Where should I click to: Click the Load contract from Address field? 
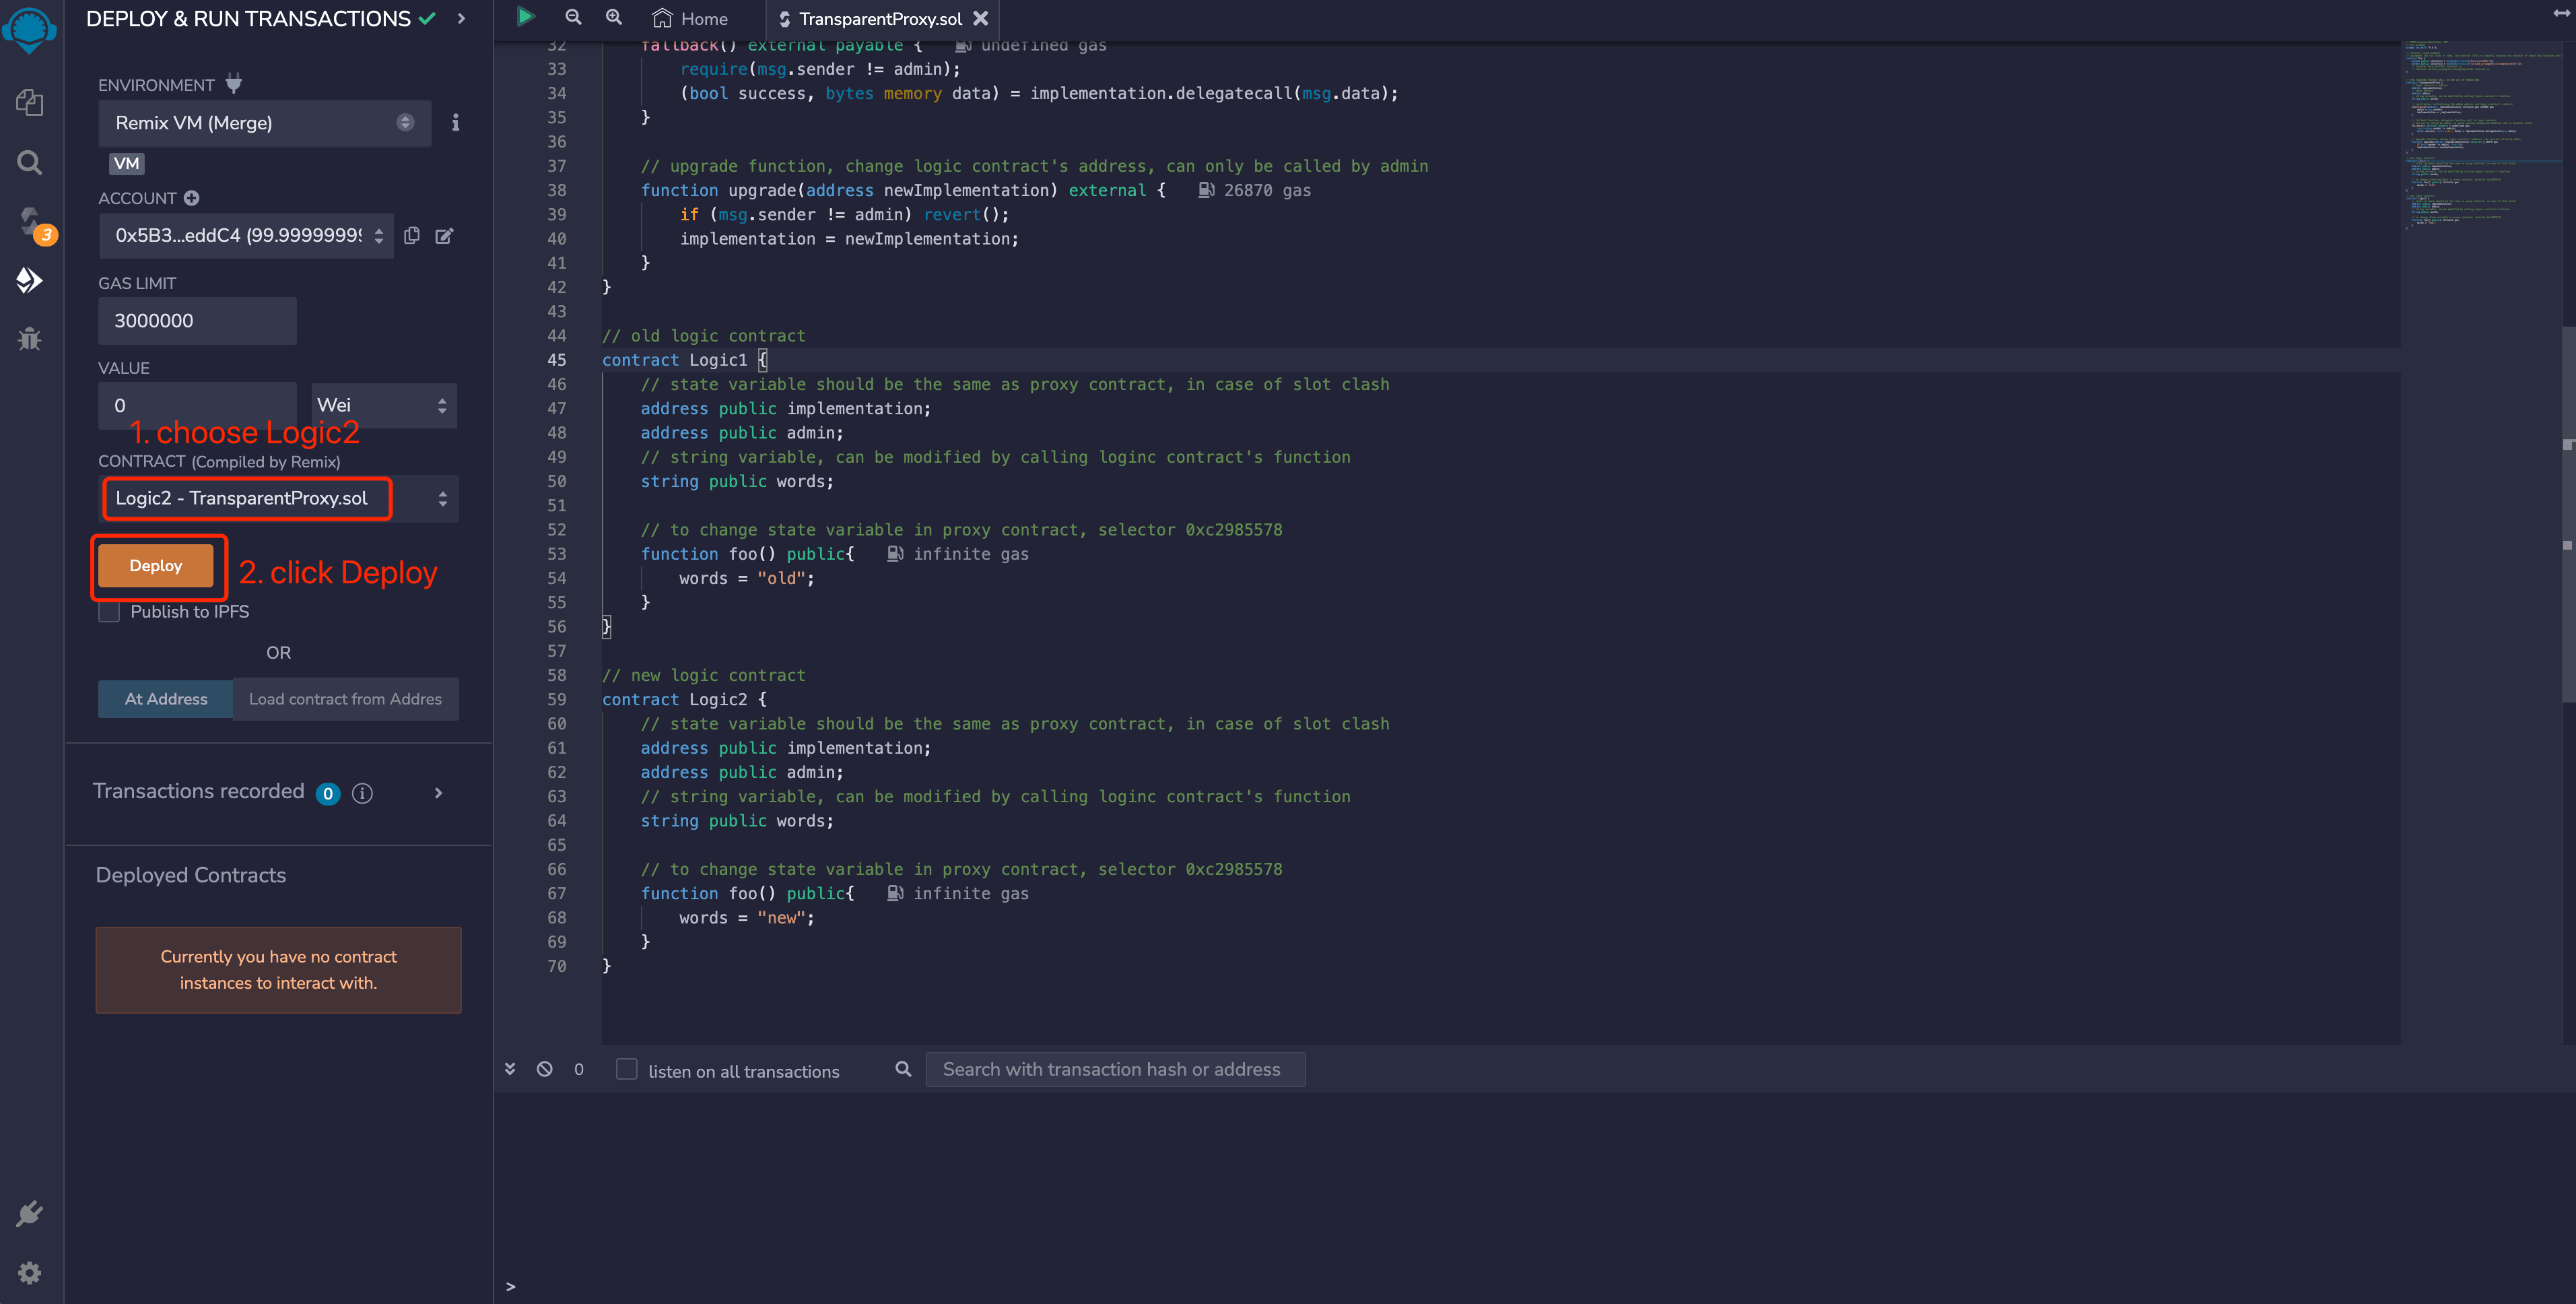tap(346, 698)
